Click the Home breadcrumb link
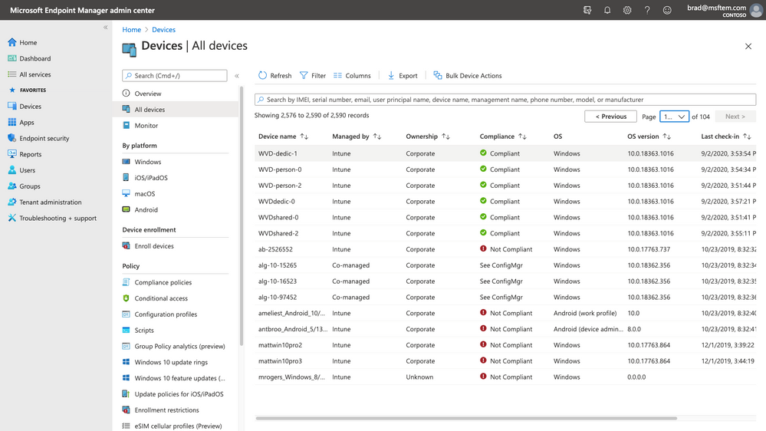Viewport: 766px width, 431px height. point(132,30)
